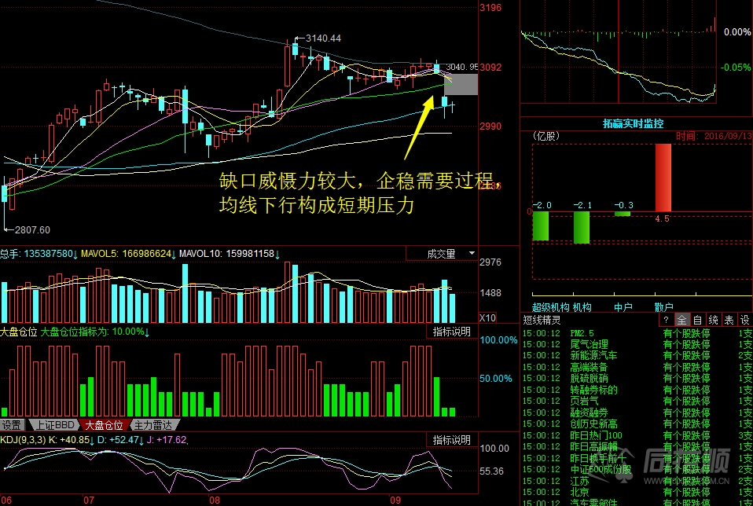Click the gray gap box on chart

tap(461, 85)
